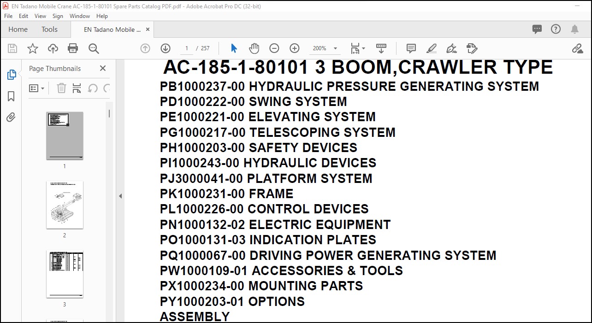
Task: Select page 2 thumbnail
Action: pyautogui.click(x=65, y=205)
